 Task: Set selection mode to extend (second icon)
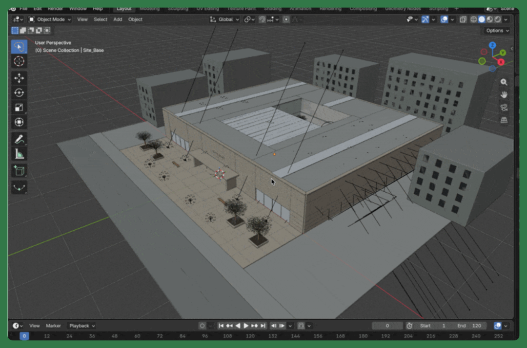click(23, 31)
